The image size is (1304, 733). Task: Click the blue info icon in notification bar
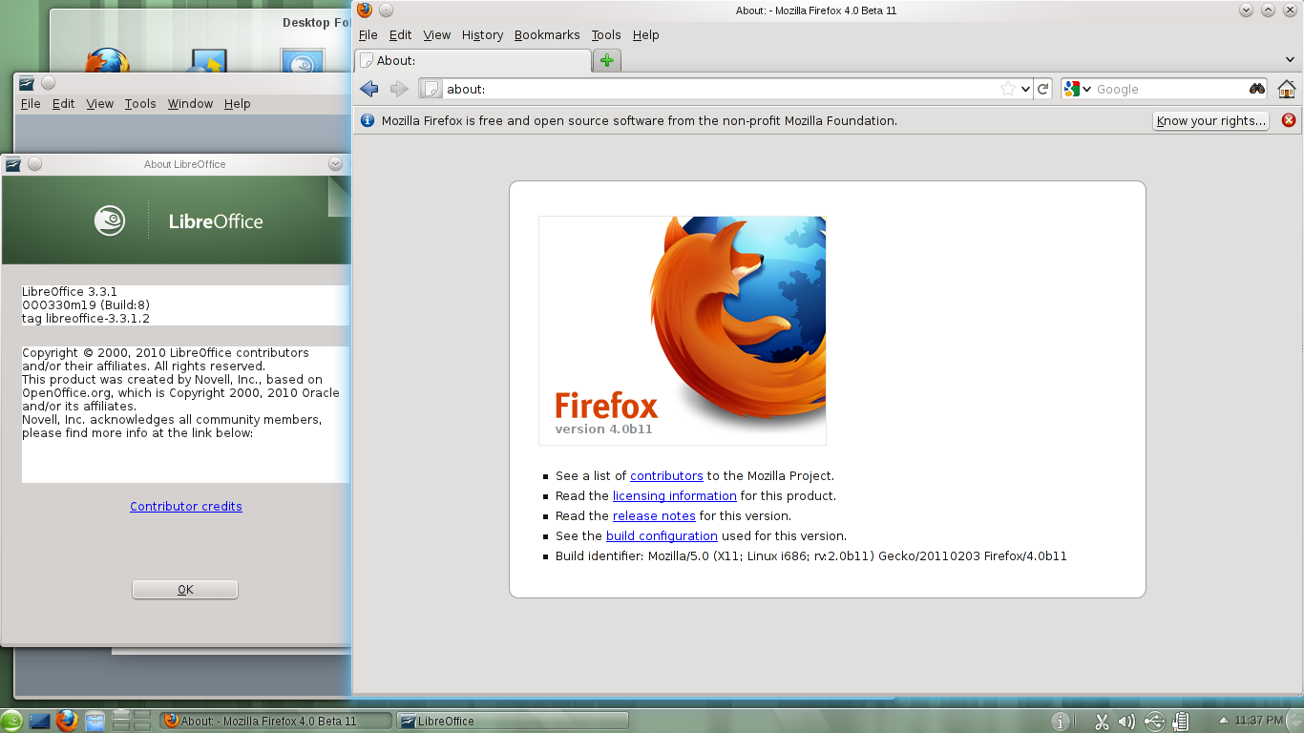[367, 120]
